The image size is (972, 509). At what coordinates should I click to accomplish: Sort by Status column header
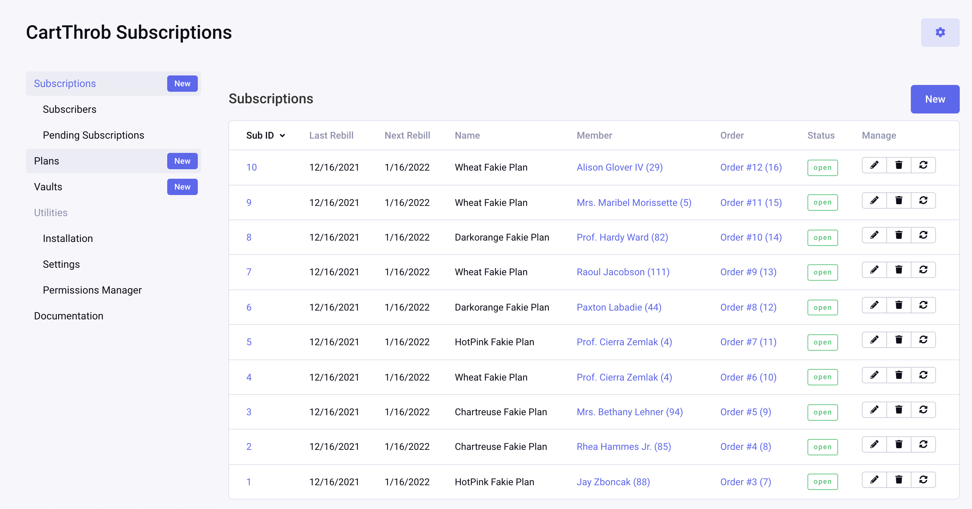coord(821,136)
